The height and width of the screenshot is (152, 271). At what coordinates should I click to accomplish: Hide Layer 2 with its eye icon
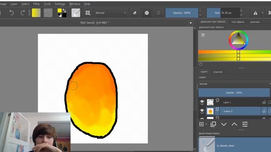202,111
